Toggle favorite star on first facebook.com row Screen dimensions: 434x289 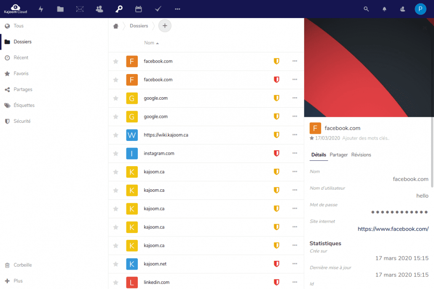coord(116,61)
